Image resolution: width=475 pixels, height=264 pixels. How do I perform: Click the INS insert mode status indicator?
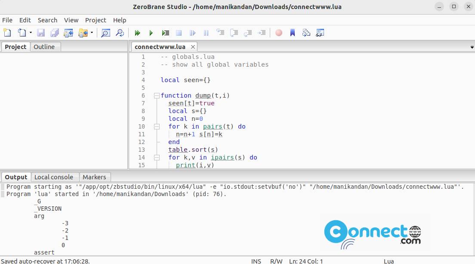tap(256, 261)
